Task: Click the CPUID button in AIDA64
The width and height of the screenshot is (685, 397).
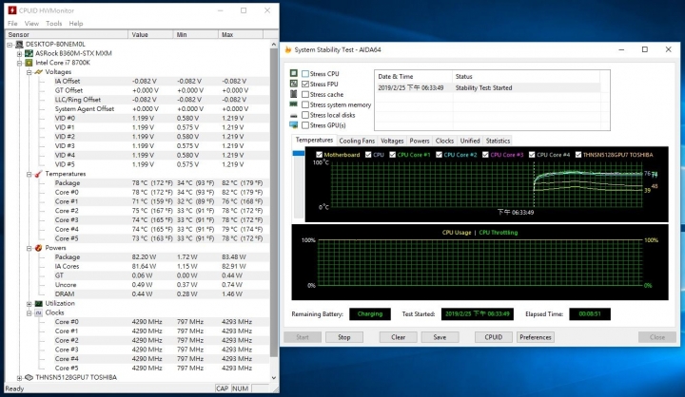Action: (494, 337)
